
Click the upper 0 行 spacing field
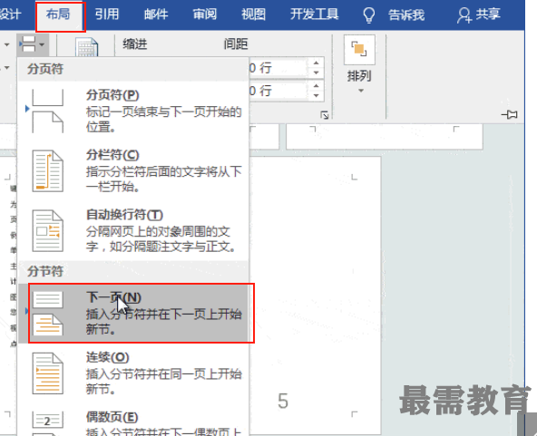pos(278,67)
